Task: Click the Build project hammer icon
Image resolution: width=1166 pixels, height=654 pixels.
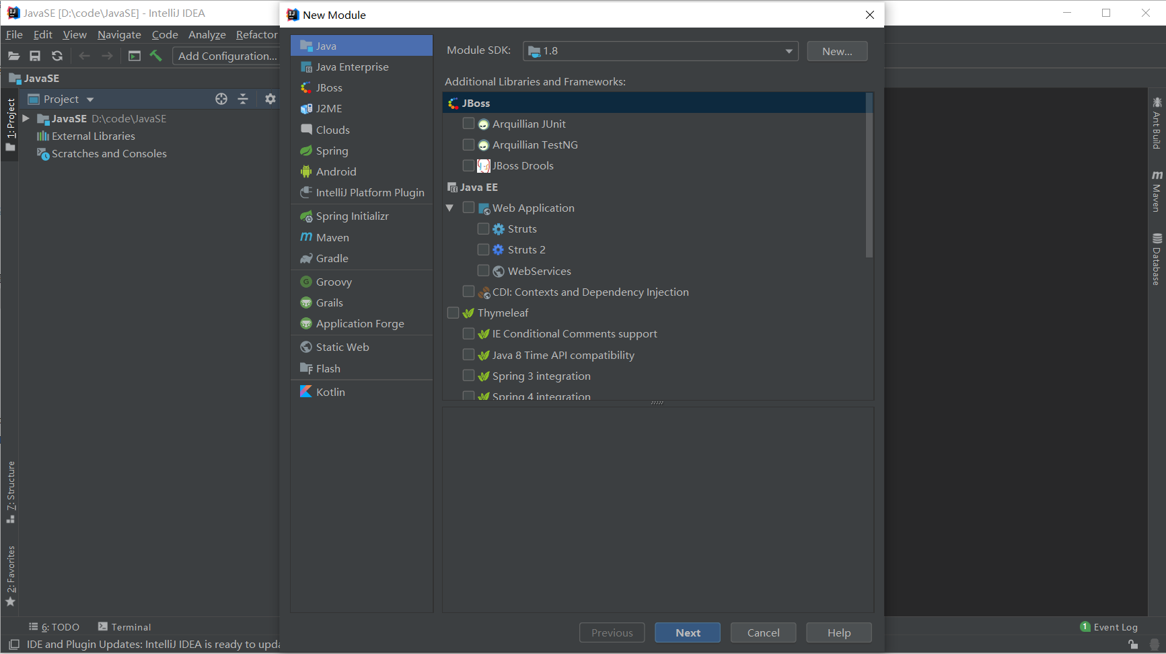Action: tap(156, 56)
